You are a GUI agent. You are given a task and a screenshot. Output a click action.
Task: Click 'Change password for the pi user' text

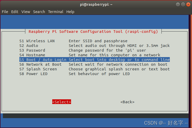107,50
